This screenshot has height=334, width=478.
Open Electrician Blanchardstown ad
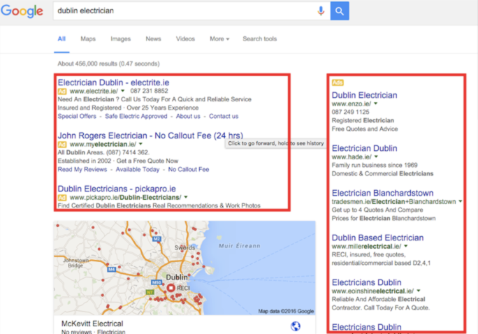pos(382,193)
